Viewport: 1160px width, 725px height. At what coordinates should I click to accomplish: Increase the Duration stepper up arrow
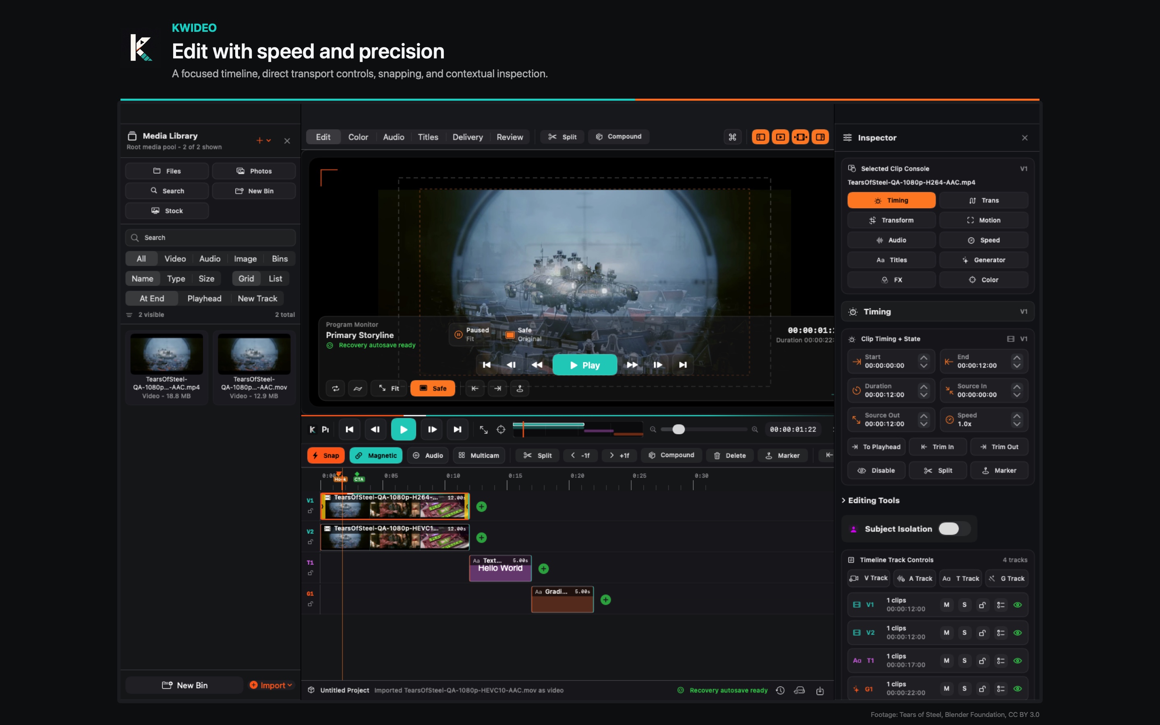click(924, 387)
